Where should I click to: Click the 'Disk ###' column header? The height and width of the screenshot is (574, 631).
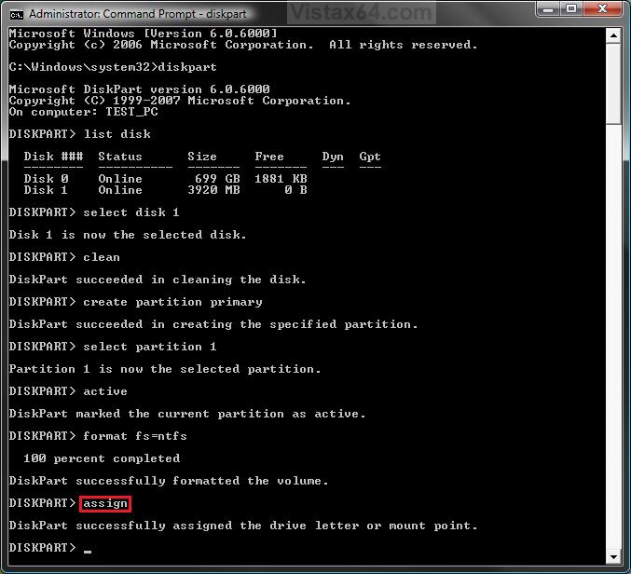(x=53, y=157)
